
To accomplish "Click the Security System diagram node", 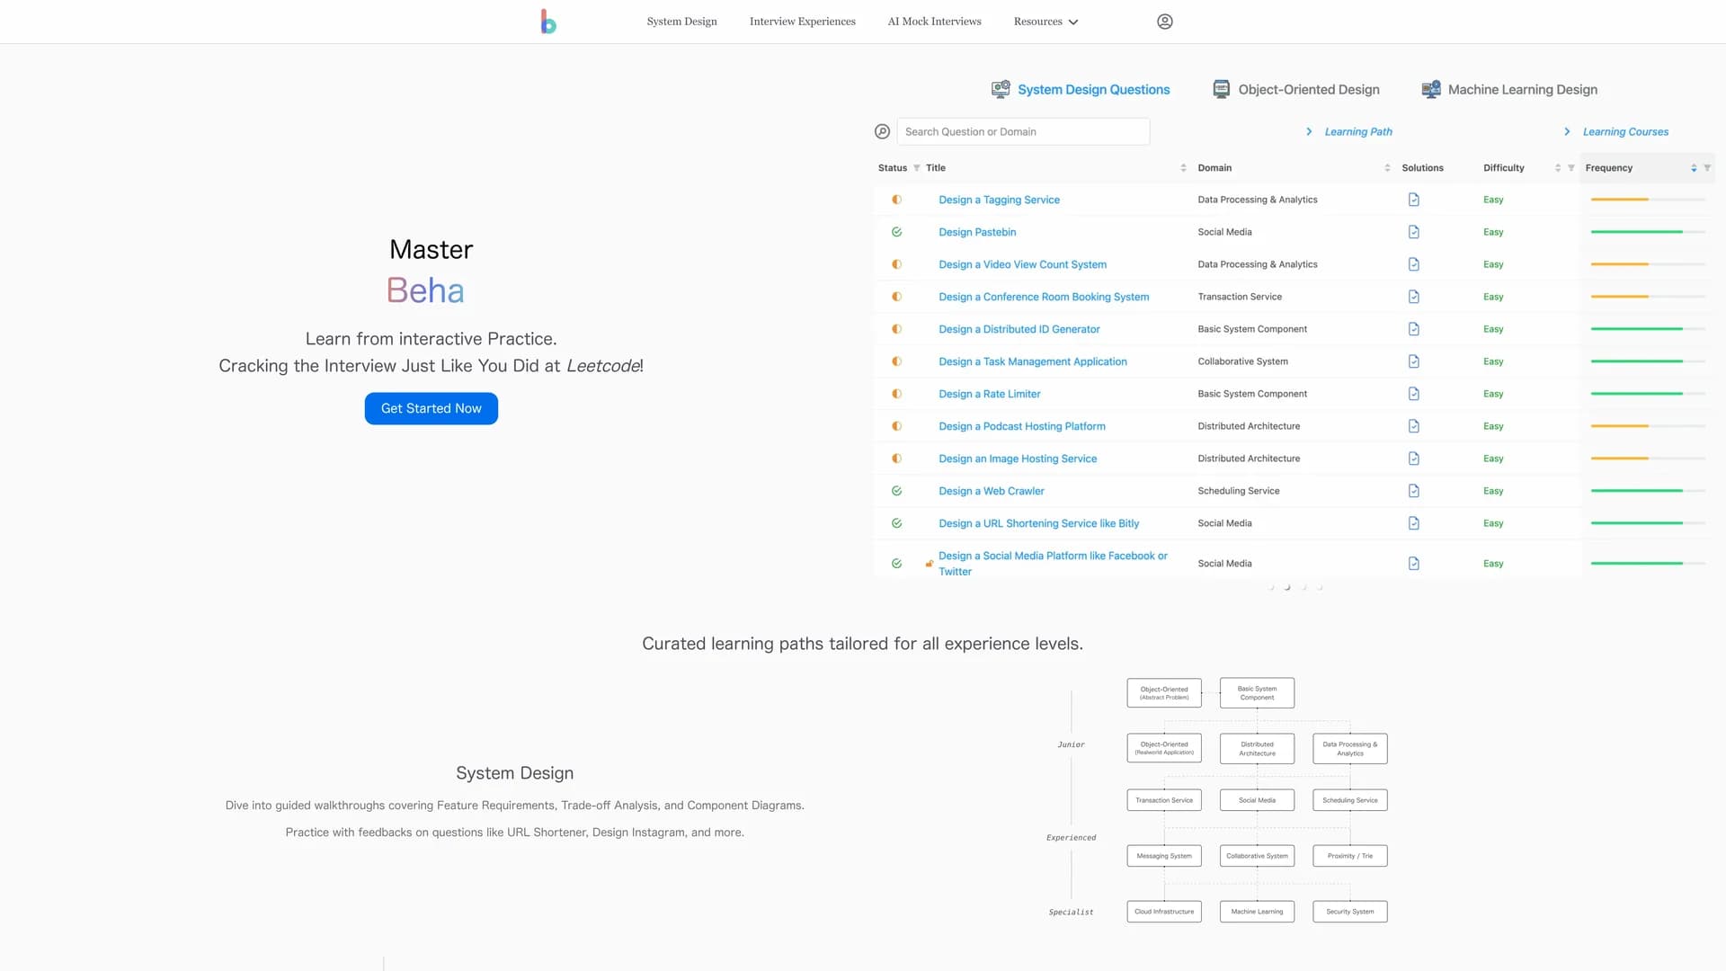I will (1349, 912).
